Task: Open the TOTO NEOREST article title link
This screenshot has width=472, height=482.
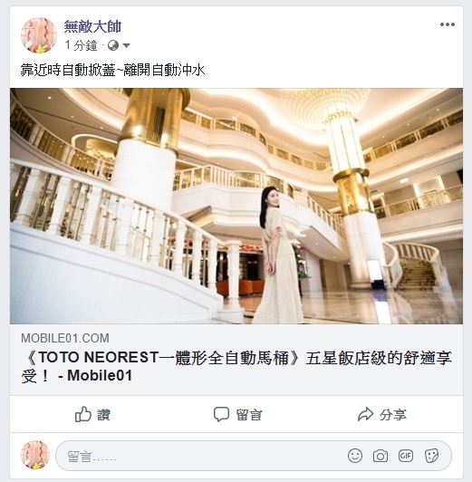Action: tap(236, 366)
